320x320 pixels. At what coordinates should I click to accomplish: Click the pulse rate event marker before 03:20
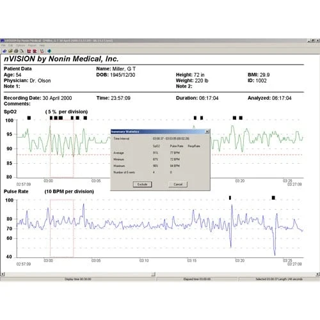[x=230, y=198]
